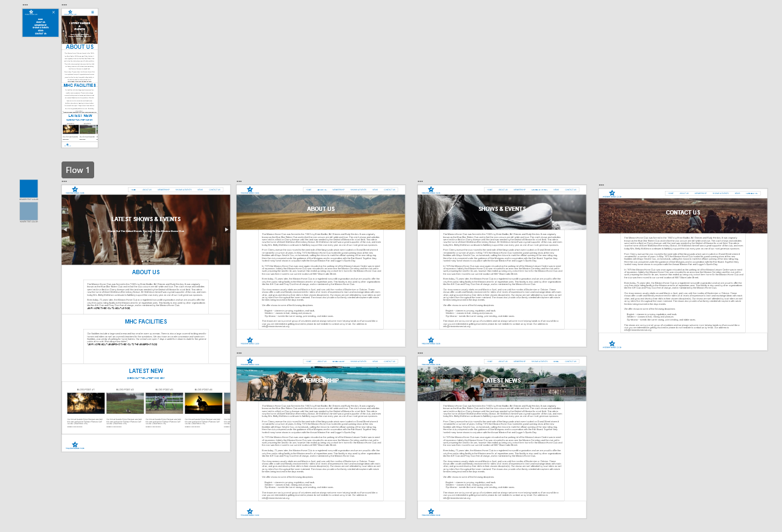
Task: Open the ellipsis options above the homepage frame
Action: [x=63, y=181]
